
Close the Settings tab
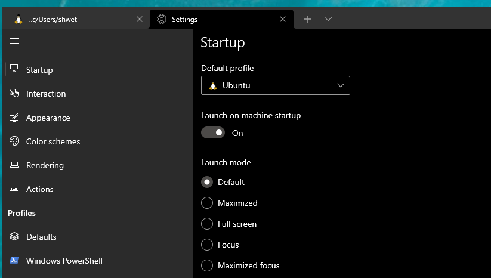283,19
